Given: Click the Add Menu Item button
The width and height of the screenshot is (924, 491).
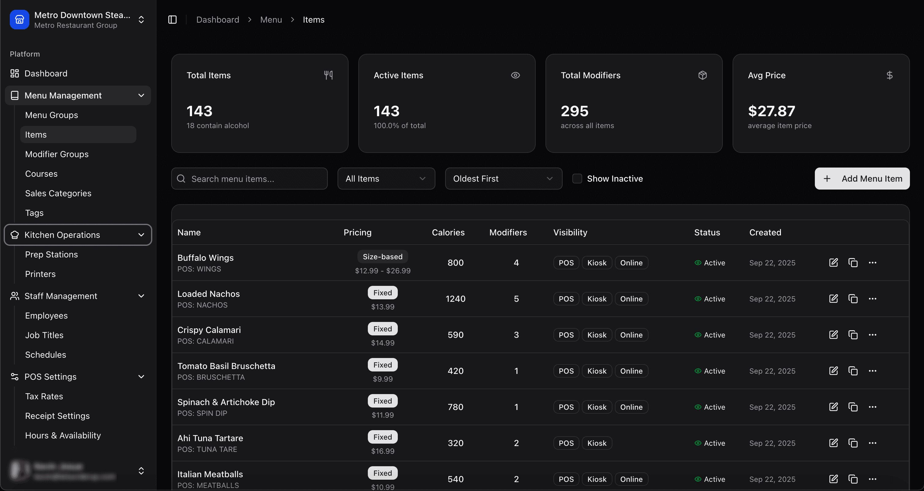Looking at the screenshot, I should [862, 178].
